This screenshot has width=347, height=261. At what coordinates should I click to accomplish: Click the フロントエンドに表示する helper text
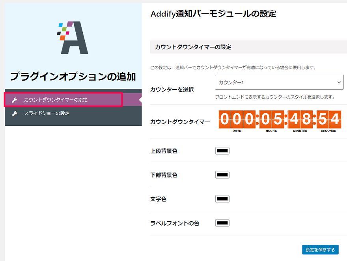[x=275, y=97]
